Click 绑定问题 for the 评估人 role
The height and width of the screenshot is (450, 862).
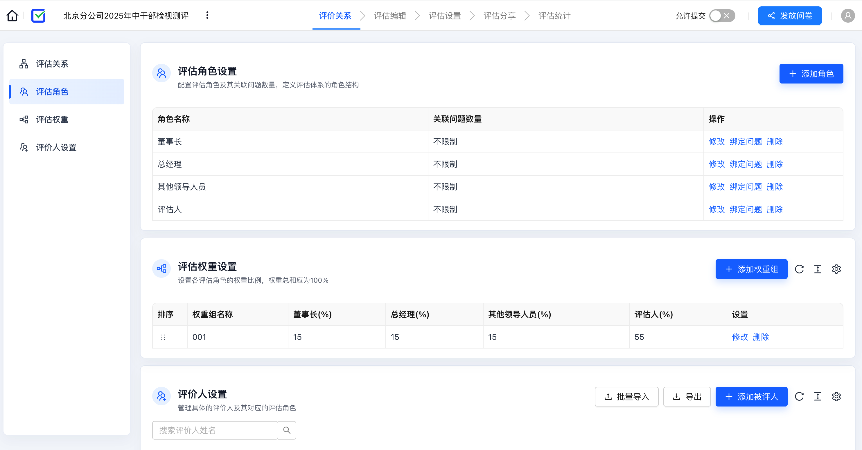tap(746, 209)
